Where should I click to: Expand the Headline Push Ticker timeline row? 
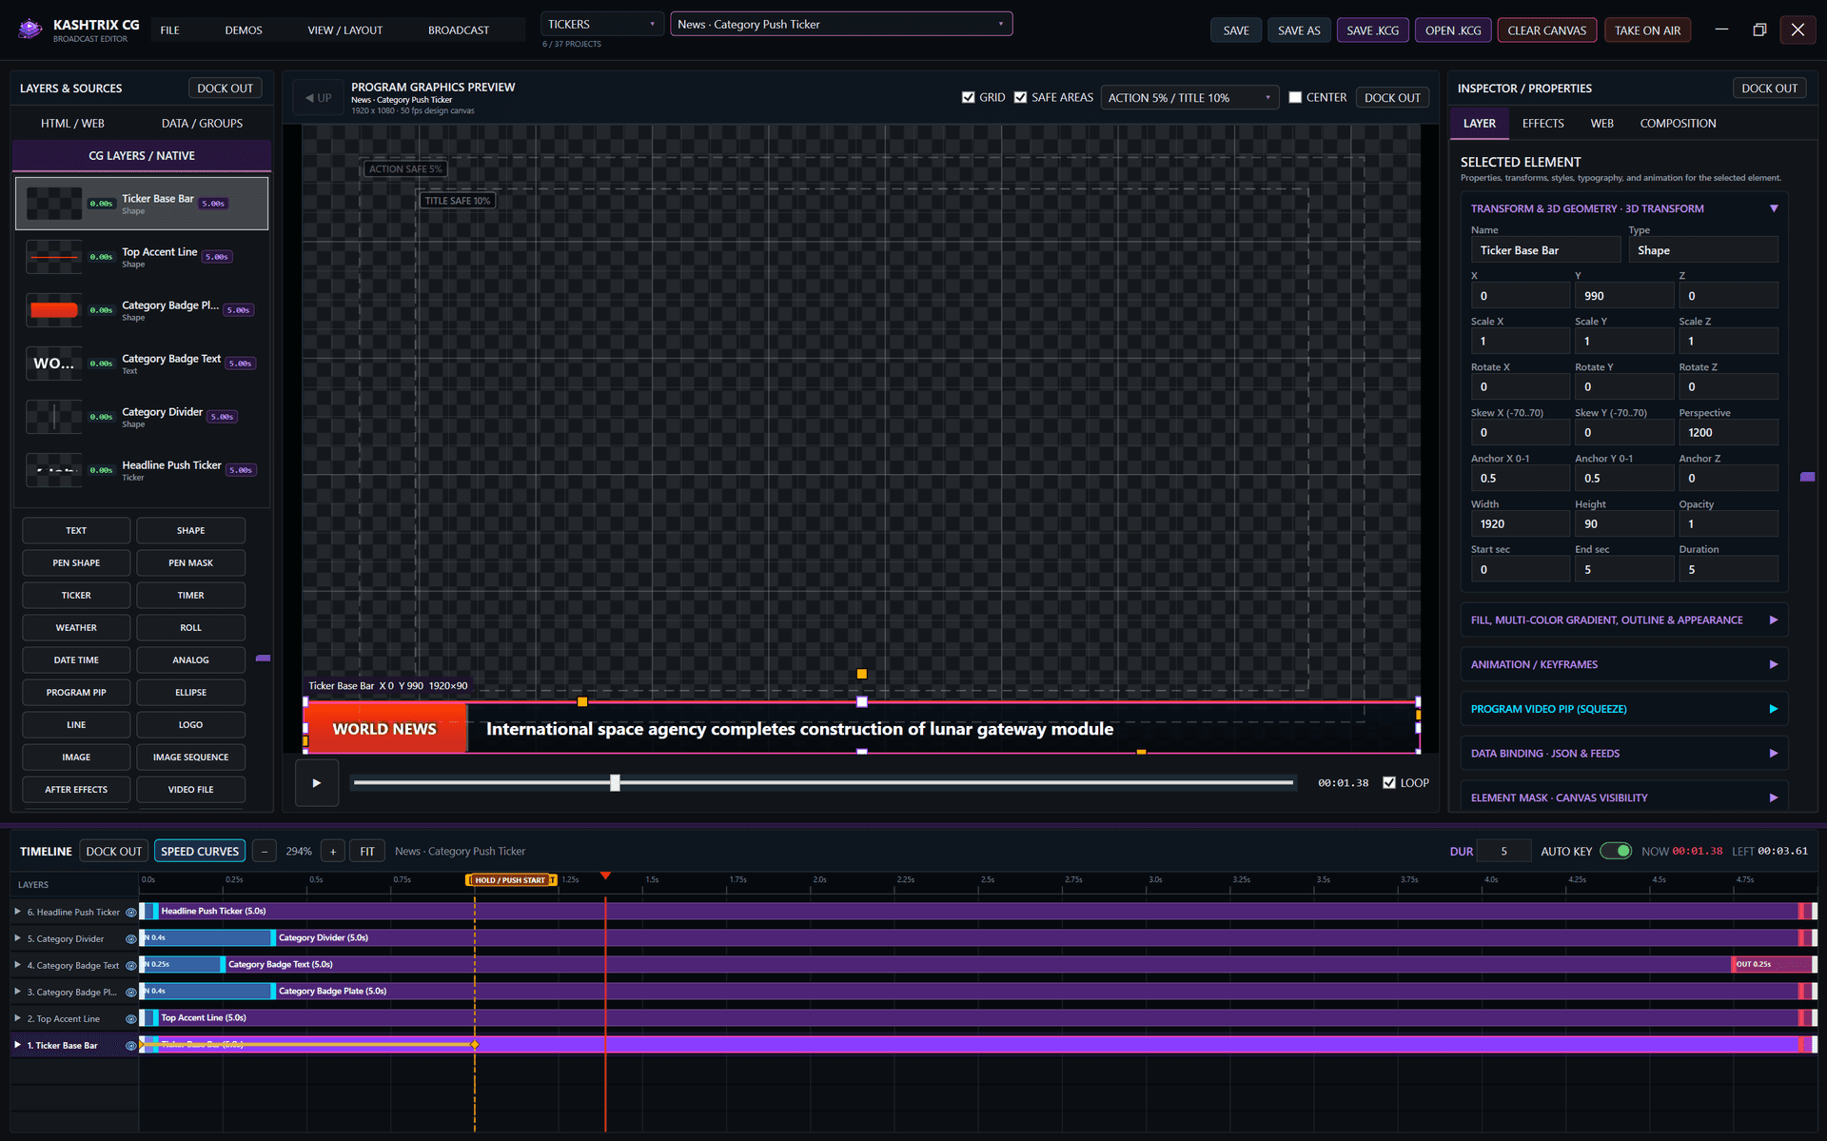17,912
